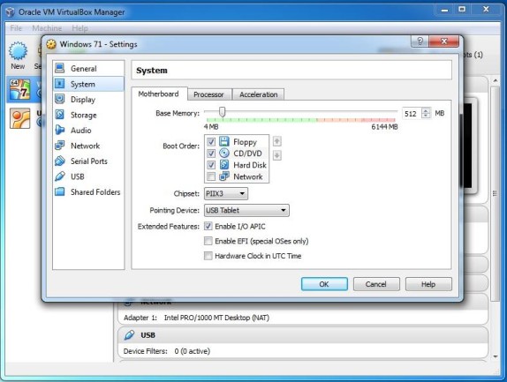Toggle Hardware Clock in UTC Time
507x382 pixels.
click(x=208, y=256)
